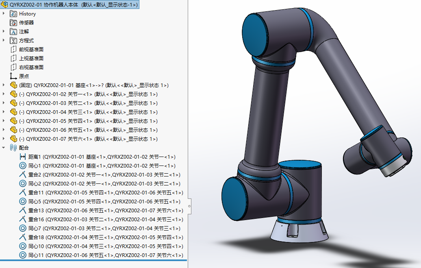Click the 重合11 coincident mate icon
This screenshot has width=421, height=268.
pyautogui.click(x=23, y=192)
